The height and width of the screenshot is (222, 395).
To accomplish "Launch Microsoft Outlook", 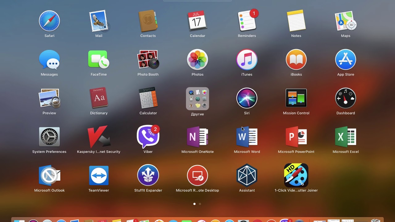I will pos(49,176).
